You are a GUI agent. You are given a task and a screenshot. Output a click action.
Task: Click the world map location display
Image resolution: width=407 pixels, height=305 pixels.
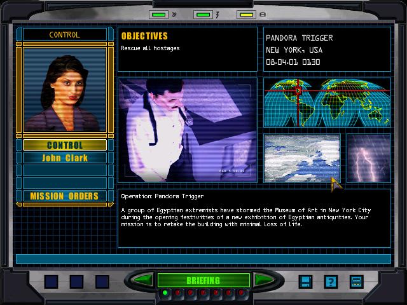click(x=327, y=103)
